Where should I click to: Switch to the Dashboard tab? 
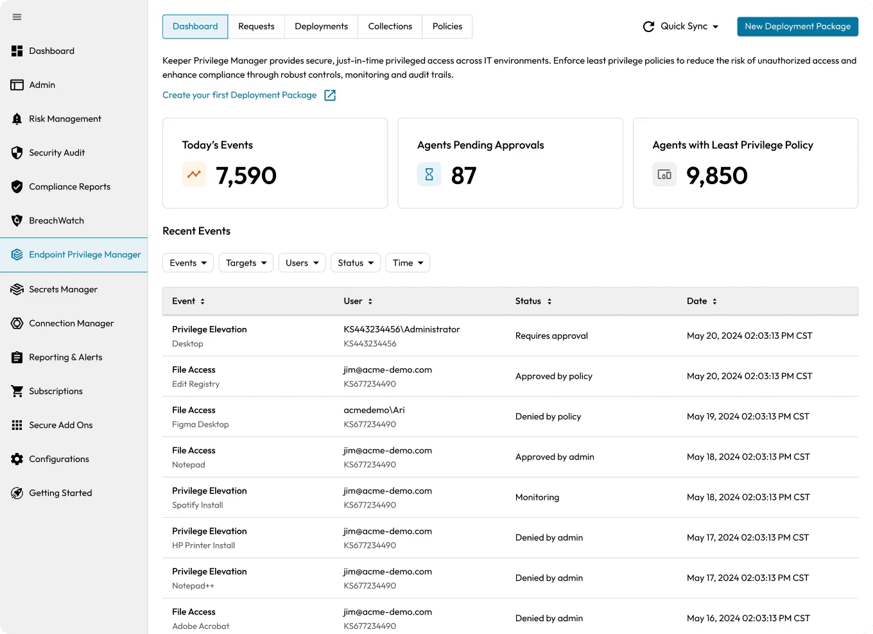coord(195,26)
